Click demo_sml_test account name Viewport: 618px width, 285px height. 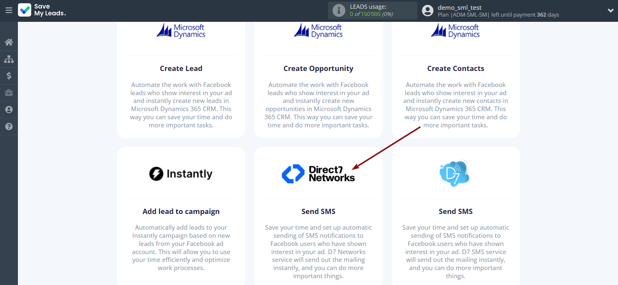click(x=459, y=7)
